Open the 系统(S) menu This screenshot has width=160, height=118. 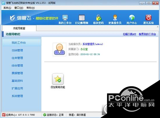pyautogui.click(x=7, y=8)
